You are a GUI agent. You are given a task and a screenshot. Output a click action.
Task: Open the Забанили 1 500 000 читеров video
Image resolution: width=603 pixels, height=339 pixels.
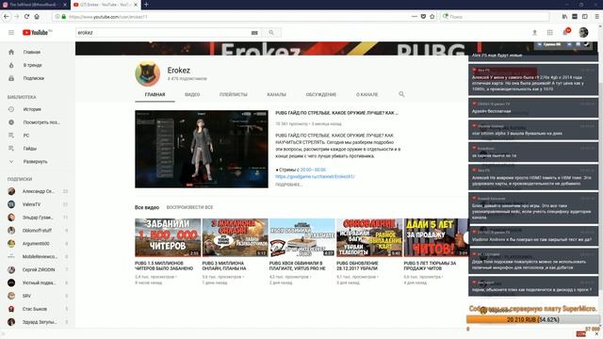(168, 237)
